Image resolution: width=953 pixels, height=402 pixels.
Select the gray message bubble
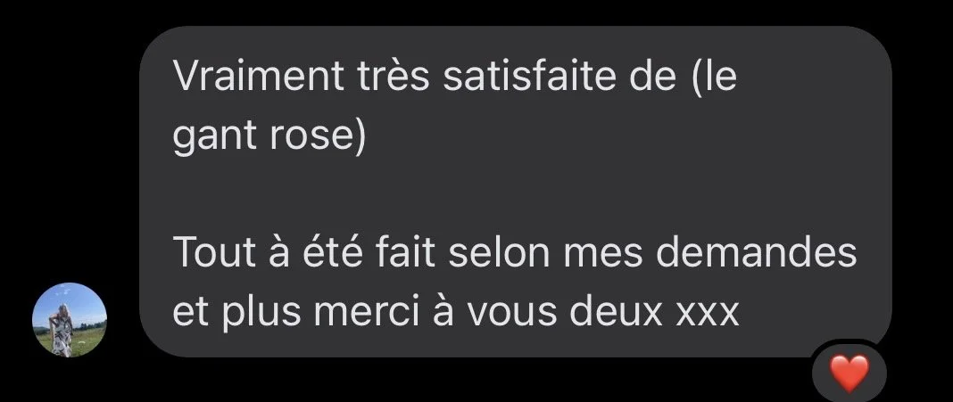click(x=516, y=192)
